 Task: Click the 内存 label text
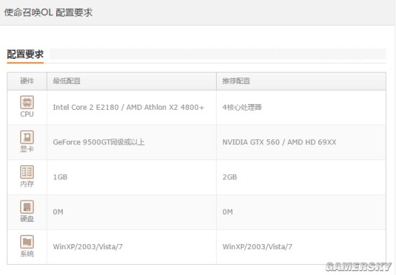(27, 184)
